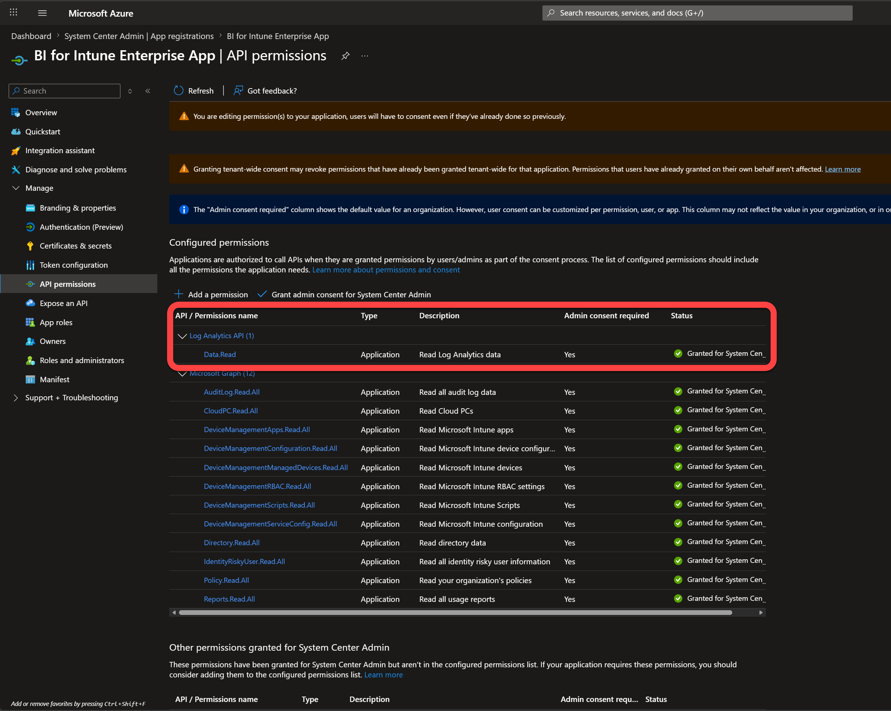Open the more options ellipsis by title

click(x=364, y=56)
